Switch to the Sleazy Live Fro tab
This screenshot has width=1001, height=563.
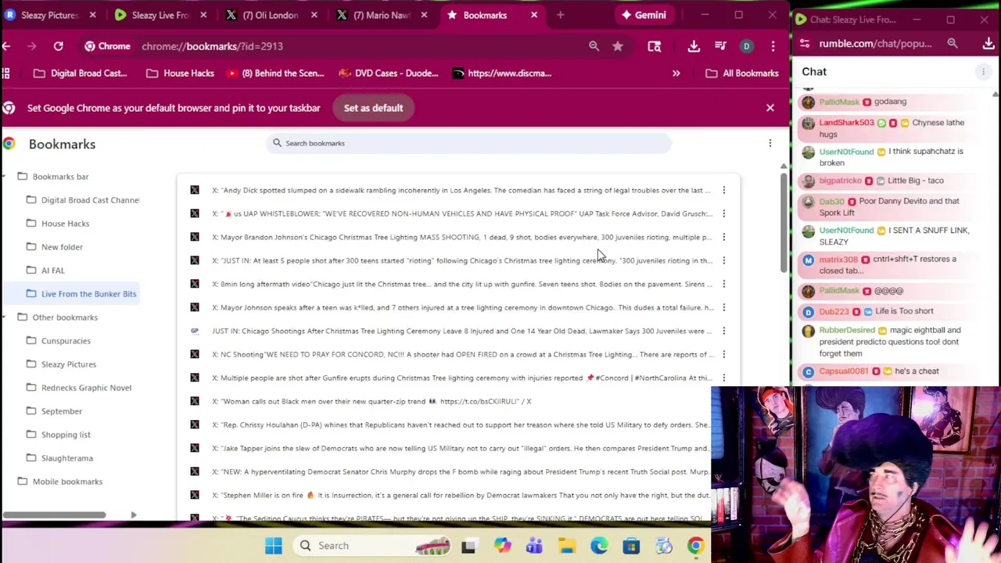tap(162, 15)
